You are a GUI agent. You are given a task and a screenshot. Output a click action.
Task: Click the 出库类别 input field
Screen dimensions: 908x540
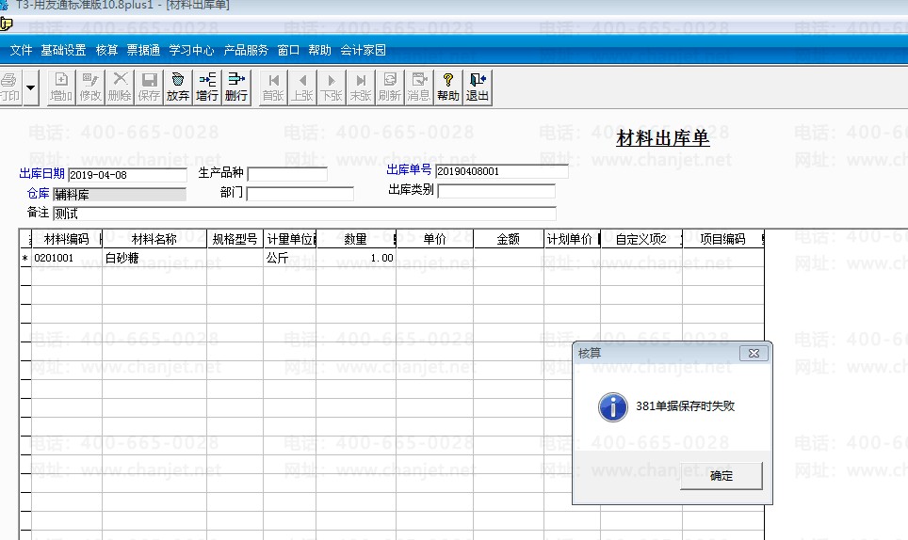[x=495, y=191]
